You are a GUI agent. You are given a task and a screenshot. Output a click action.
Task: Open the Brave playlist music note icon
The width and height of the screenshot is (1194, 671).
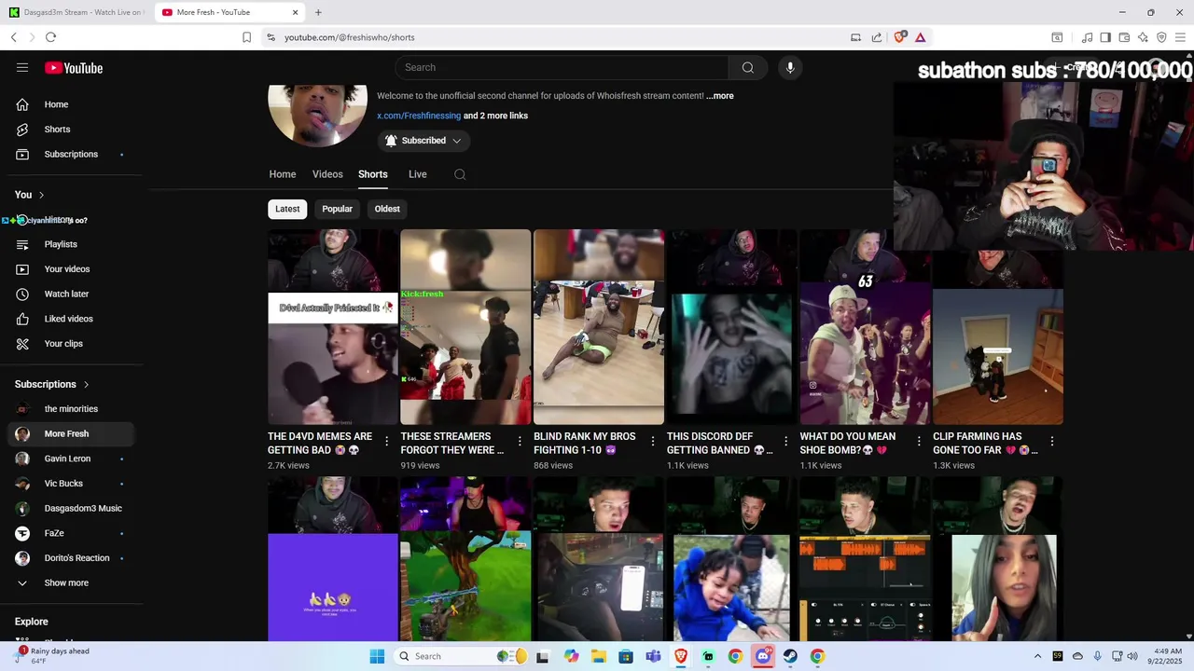pyautogui.click(x=1087, y=37)
